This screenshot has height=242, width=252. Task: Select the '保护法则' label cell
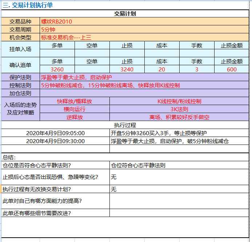(x=20, y=77)
